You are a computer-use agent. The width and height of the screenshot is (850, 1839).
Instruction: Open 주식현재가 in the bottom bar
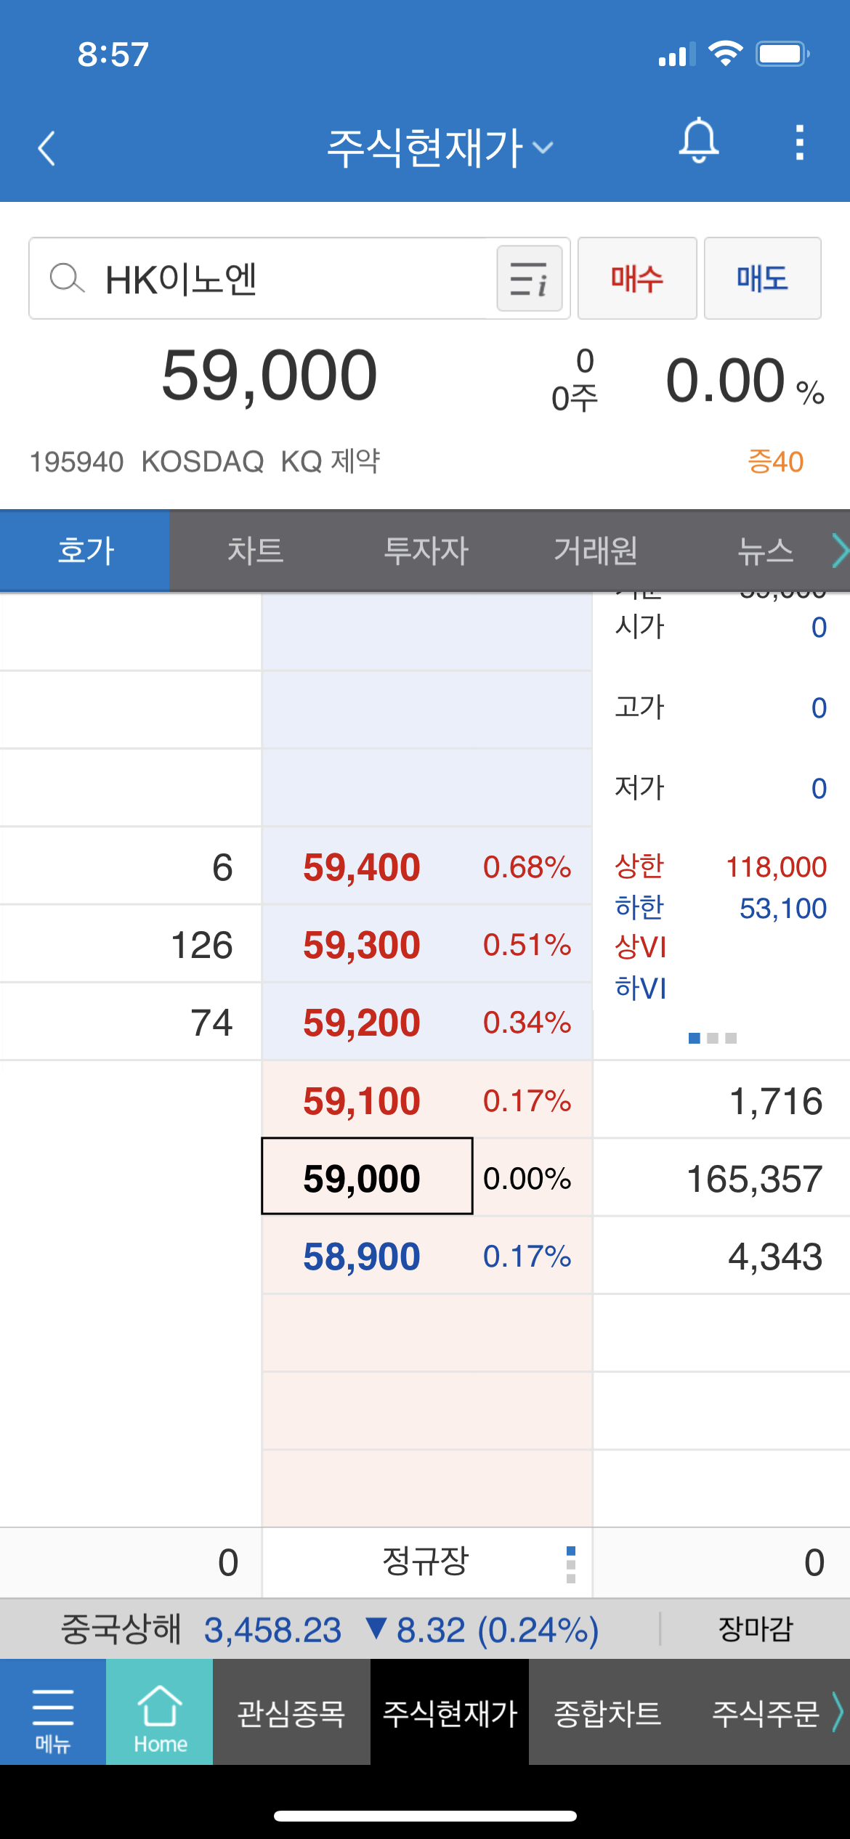coord(450,1712)
